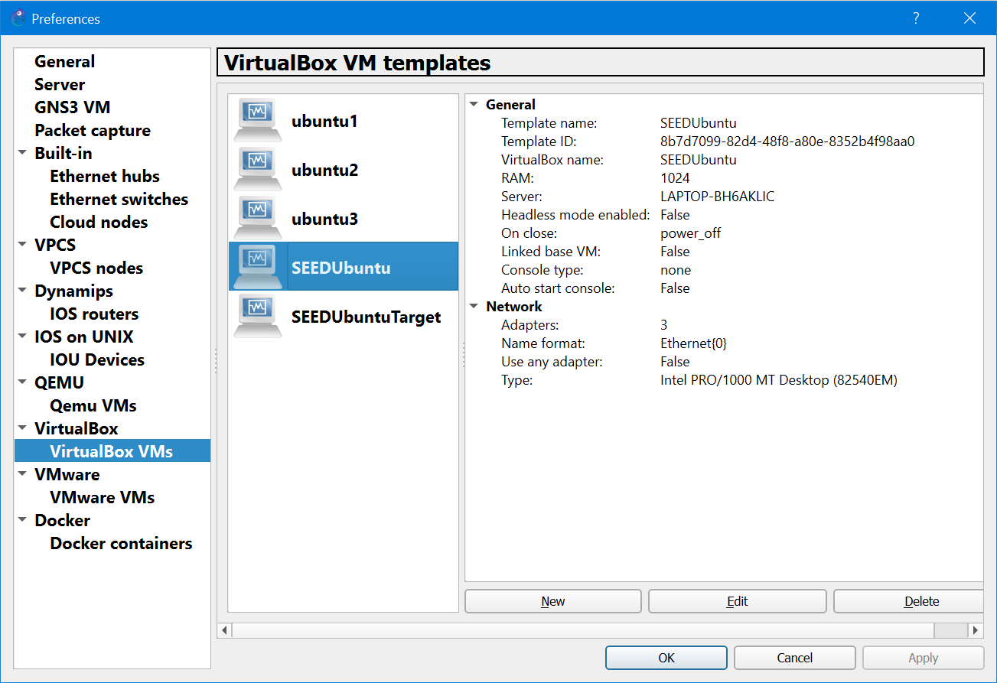Click the ubuntu2 VM computer icon
The height and width of the screenshot is (683, 997).
coord(259,169)
